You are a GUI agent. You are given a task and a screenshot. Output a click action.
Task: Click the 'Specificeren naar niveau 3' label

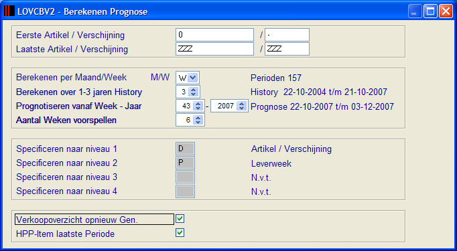pos(67,177)
